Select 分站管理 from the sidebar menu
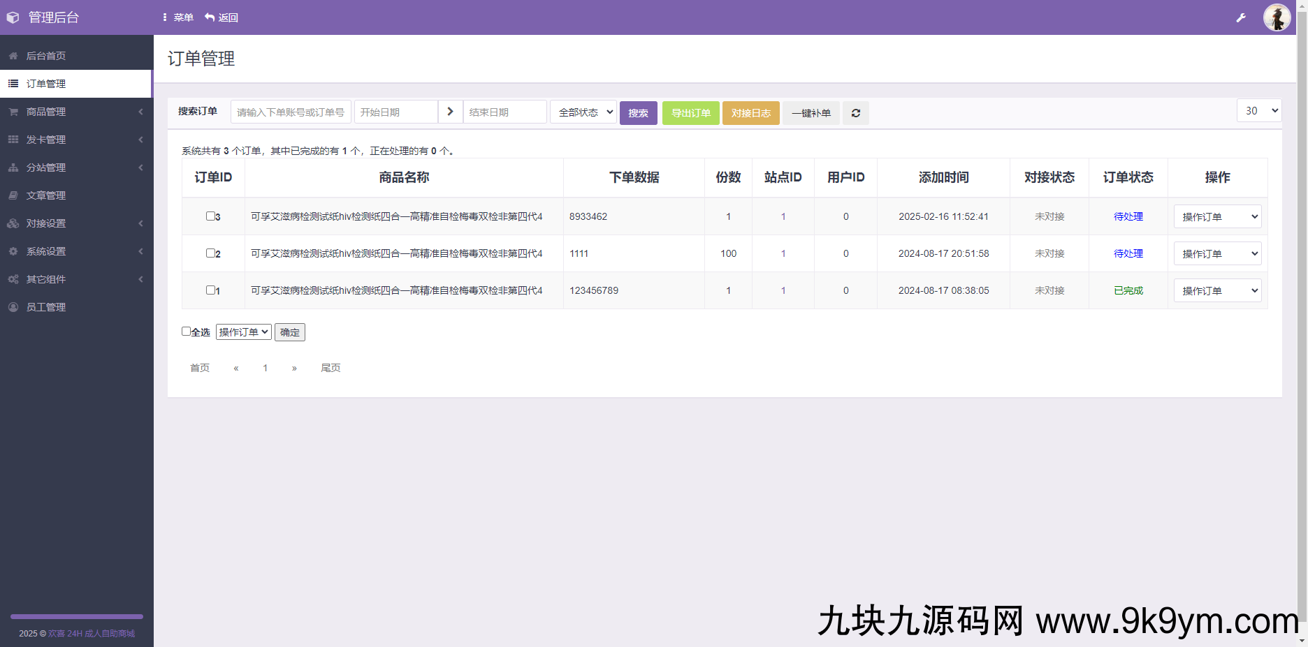Image resolution: width=1308 pixels, height=647 pixels. click(45, 167)
